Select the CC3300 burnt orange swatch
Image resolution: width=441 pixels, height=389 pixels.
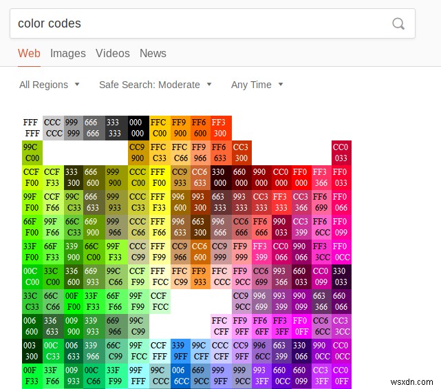(241, 153)
